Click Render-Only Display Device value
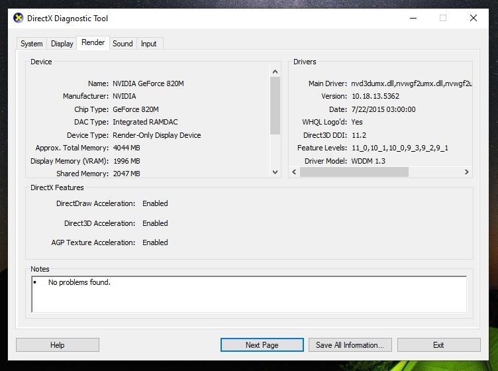498x371 pixels. (x=157, y=135)
